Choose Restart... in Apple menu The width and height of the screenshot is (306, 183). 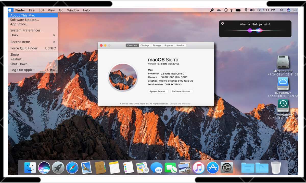[33, 59]
